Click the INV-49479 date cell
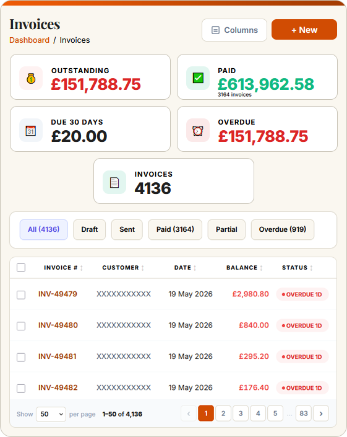 tap(191, 294)
